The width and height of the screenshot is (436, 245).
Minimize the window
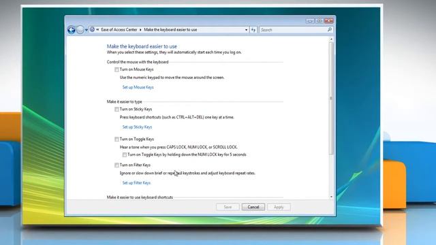[x=310, y=20]
